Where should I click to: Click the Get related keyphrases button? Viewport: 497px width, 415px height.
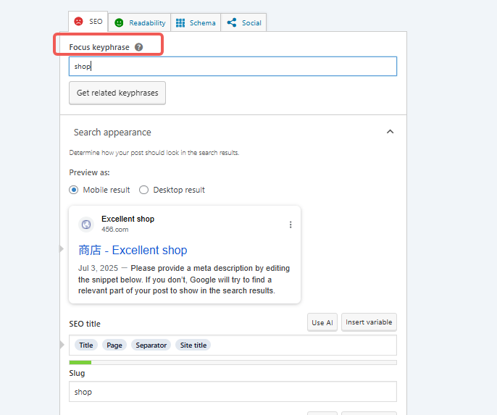pos(117,93)
